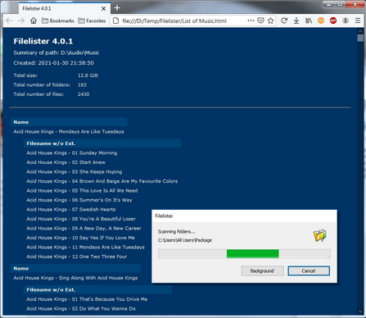Open the Home page icon
Image resolution: width=366 pixels, height=318 pixels.
click(x=34, y=20)
